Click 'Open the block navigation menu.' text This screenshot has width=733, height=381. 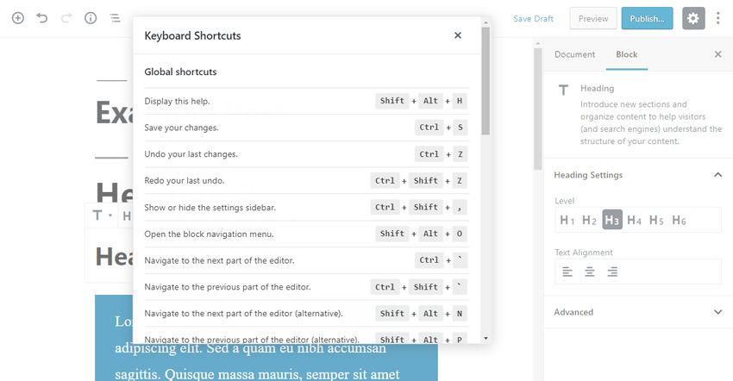209,234
